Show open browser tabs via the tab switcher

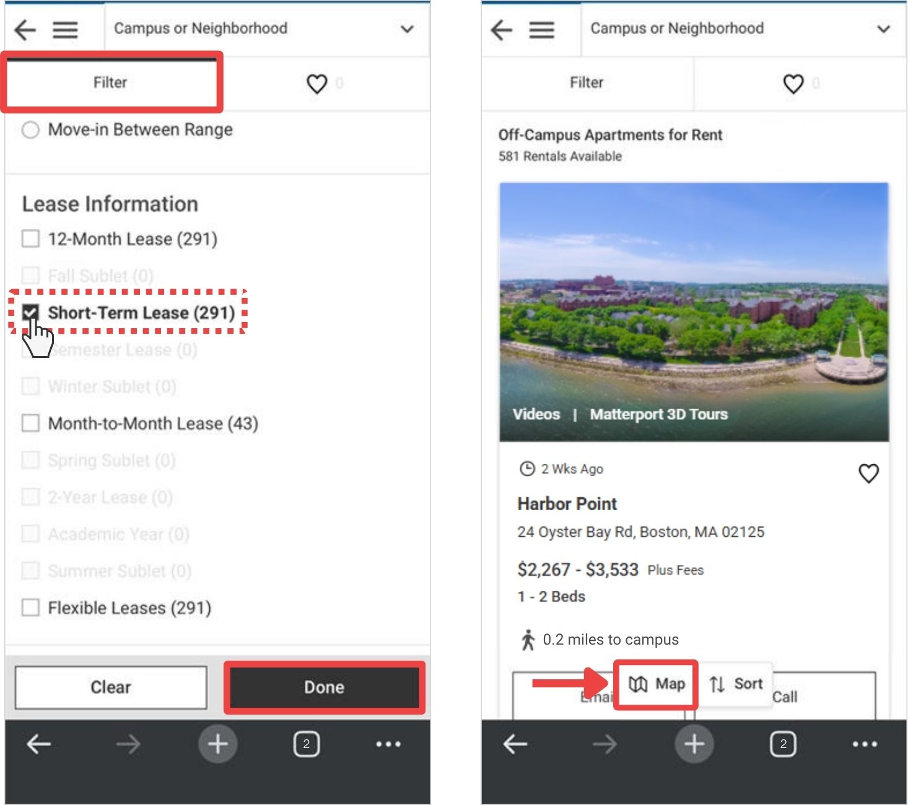307,744
